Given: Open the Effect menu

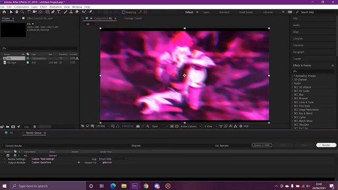Looking at the screenshot, I should 43,7.
